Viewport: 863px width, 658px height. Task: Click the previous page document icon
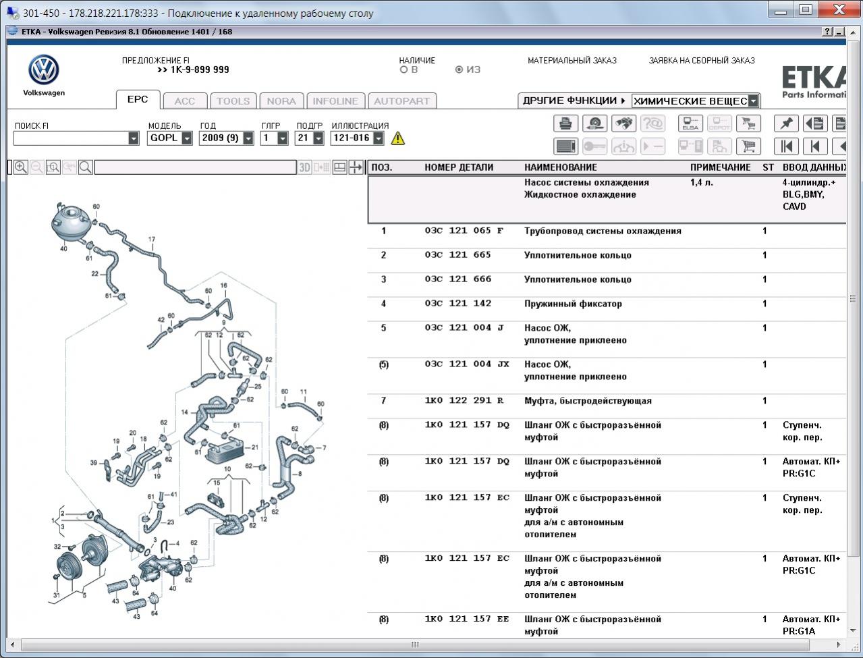point(815,124)
